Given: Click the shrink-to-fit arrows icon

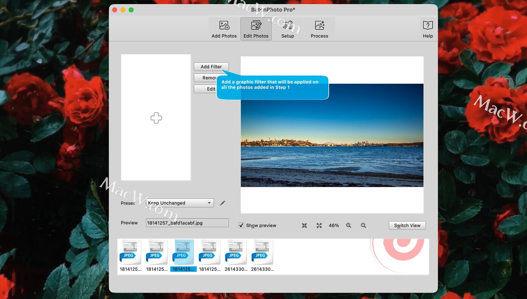Looking at the screenshot, I should click(x=304, y=225).
